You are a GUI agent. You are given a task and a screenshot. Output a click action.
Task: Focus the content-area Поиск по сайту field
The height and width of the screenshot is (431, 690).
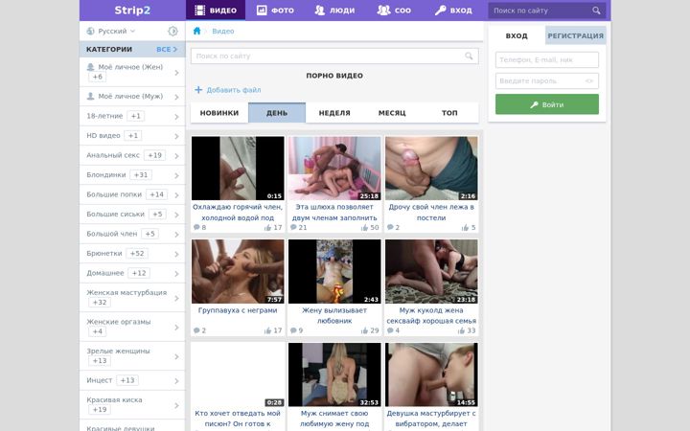334,56
